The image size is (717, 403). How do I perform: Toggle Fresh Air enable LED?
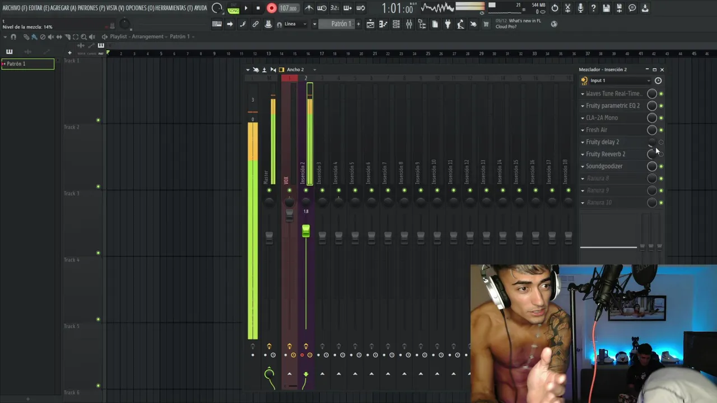coord(661,130)
